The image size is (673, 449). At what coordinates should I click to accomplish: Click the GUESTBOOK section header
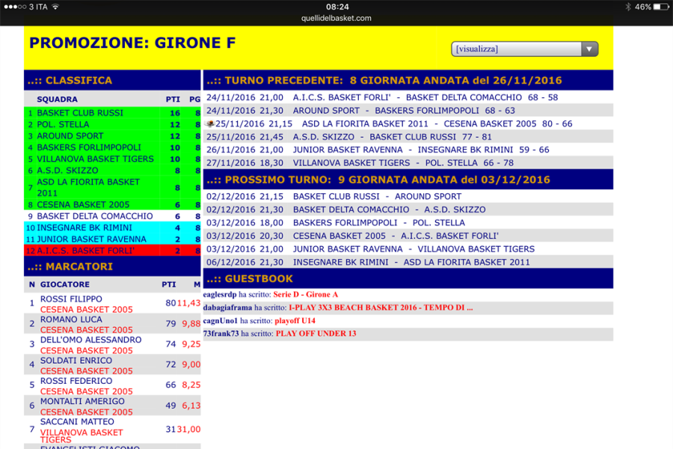tap(408, 278)
